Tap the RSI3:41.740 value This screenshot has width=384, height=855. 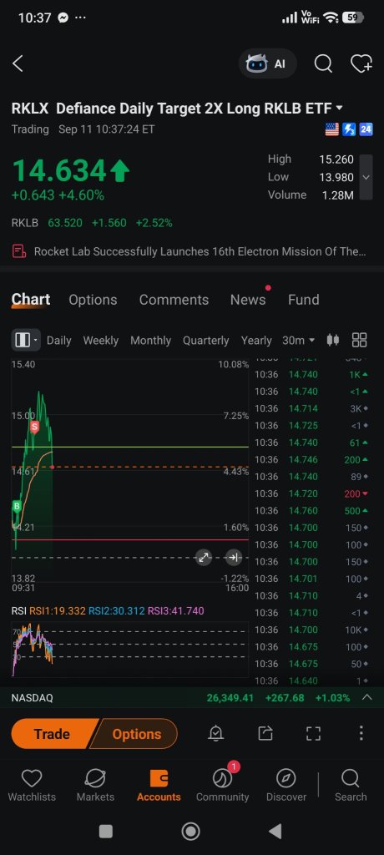[x=175, y=610]
